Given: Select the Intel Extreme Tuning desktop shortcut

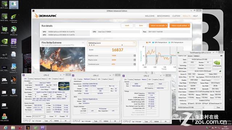Looking at the screenshot, I should tap(14, 68).
